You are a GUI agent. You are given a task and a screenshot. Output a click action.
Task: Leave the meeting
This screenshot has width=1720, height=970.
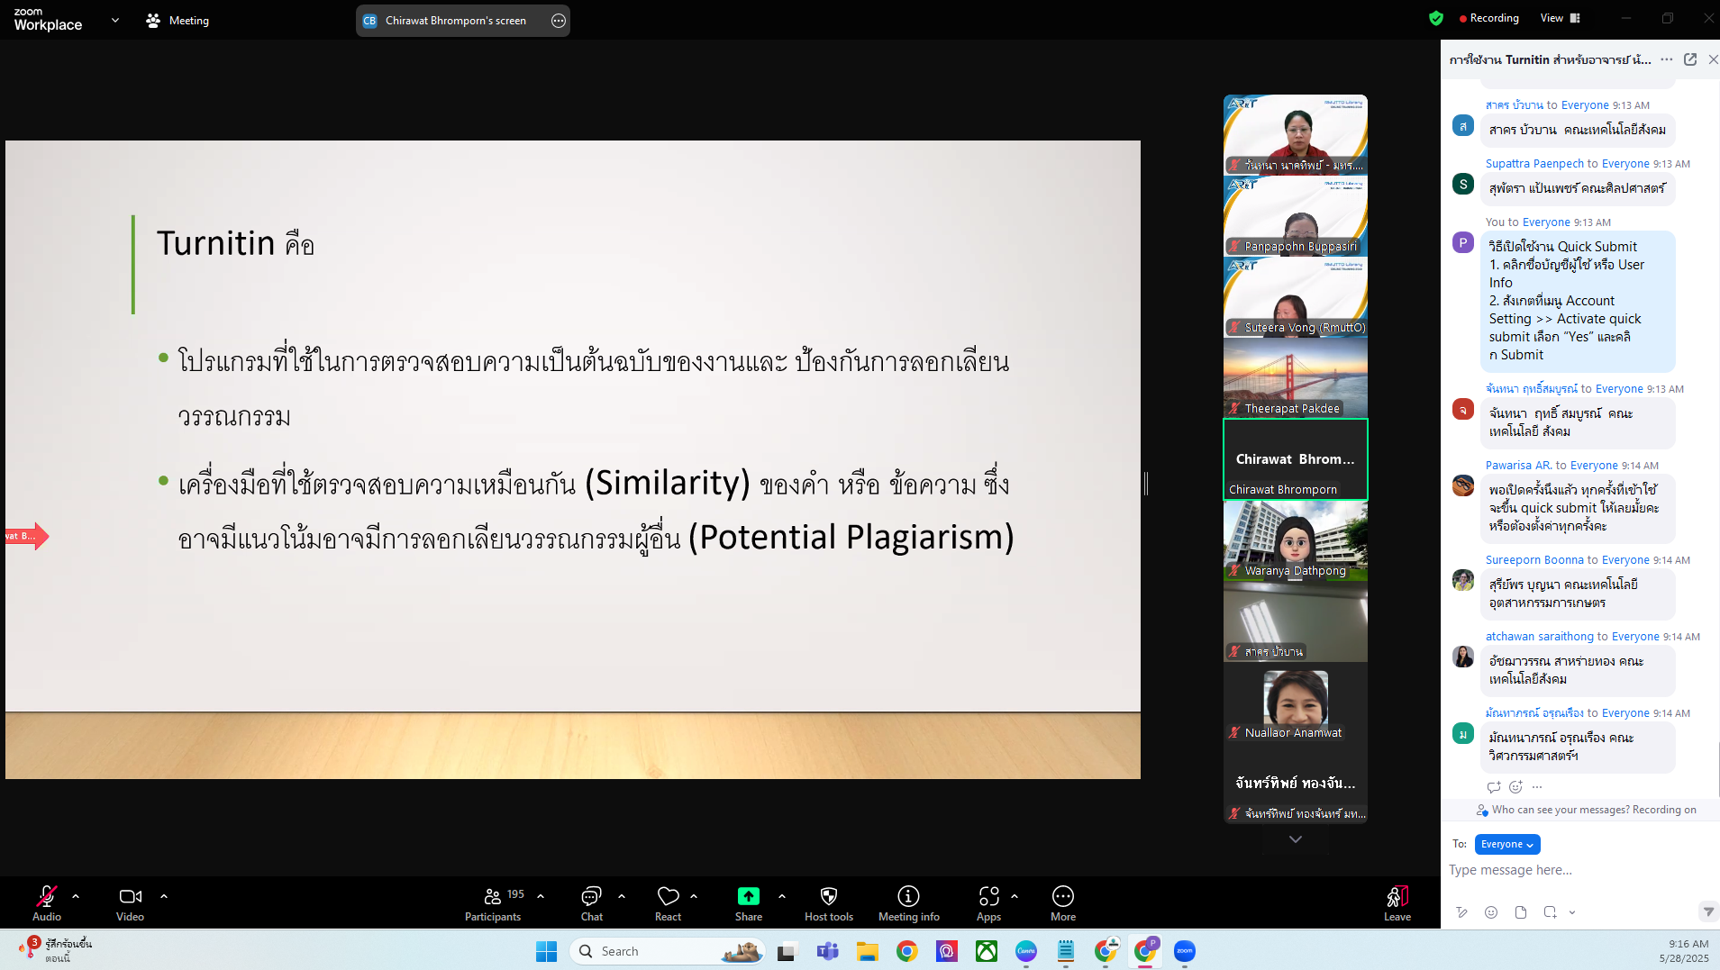pyautogui.click(x=1397, y=902)
